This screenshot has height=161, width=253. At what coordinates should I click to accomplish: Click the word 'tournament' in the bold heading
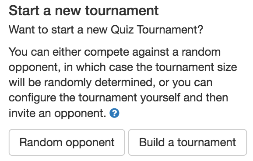(x=122, y=11)
